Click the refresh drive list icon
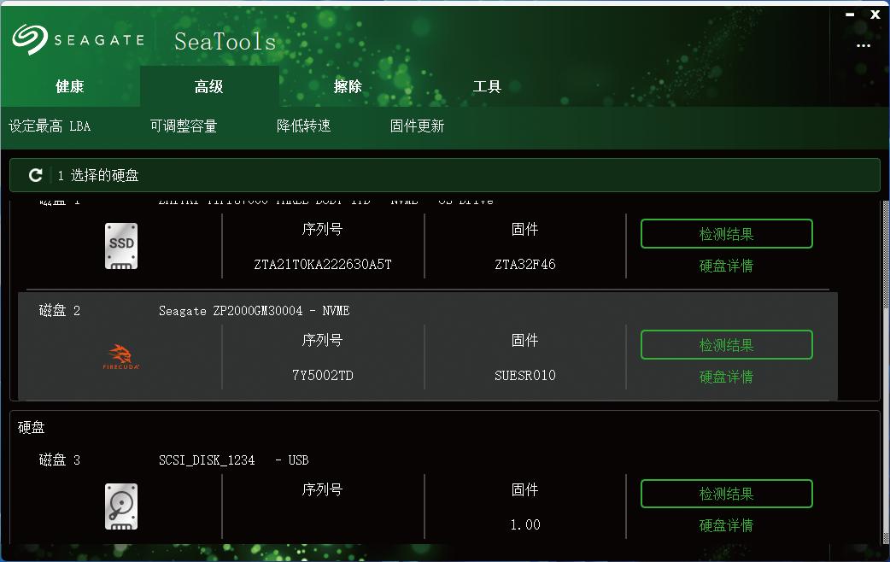The width and height of the screenshot is (890, 562). pyautogui.click(x=35, y=175)
